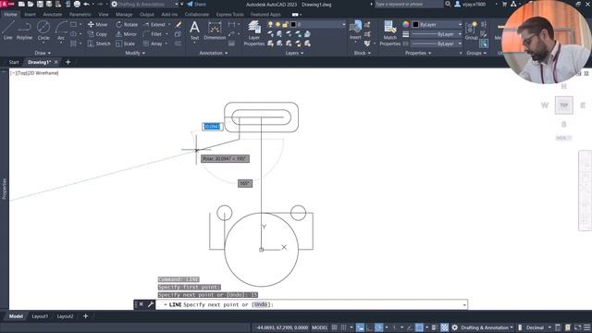Click the user account vijay name
The width and height of the screenshot is (592, 333).
pyautogui.click(x=474, y=4)
